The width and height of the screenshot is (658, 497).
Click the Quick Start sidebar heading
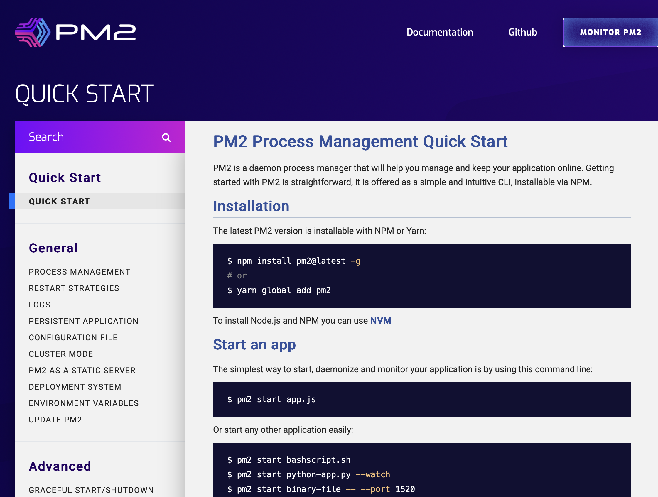pos(65,177)
